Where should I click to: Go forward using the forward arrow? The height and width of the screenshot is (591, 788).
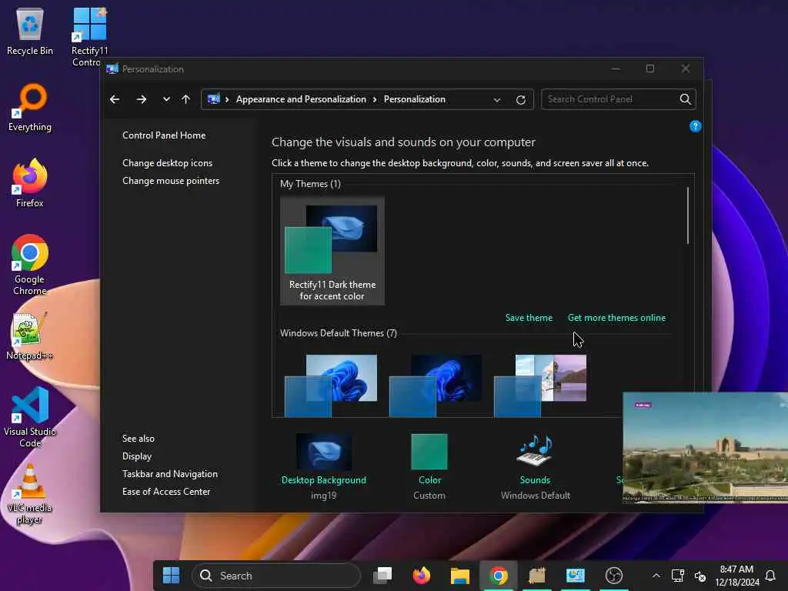tap(142, 99)
